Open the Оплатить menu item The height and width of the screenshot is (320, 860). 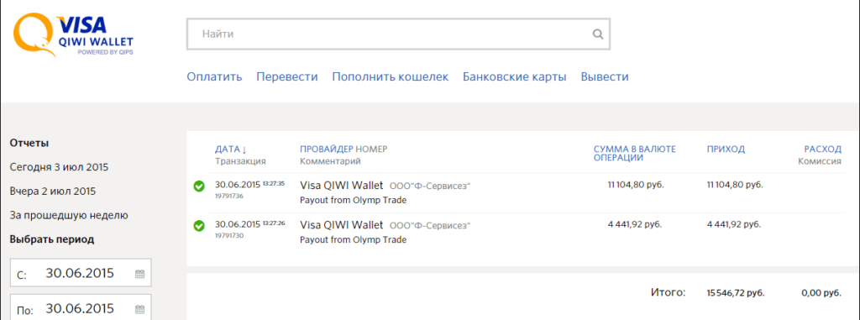214,76
